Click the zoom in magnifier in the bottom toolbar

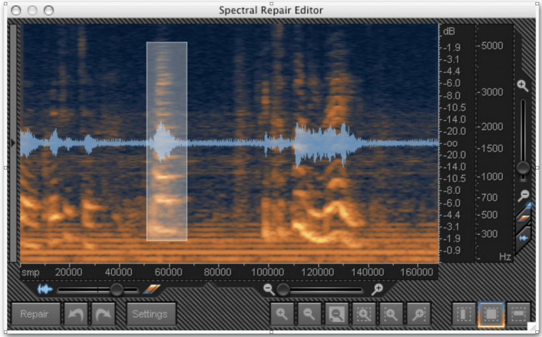pyautogui.click(x=282, y=314)
